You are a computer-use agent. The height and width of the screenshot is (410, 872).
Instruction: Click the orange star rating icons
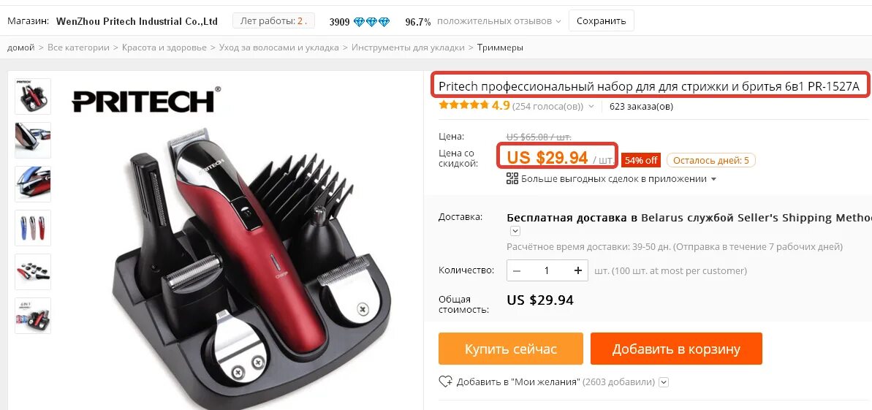point(463,105)
